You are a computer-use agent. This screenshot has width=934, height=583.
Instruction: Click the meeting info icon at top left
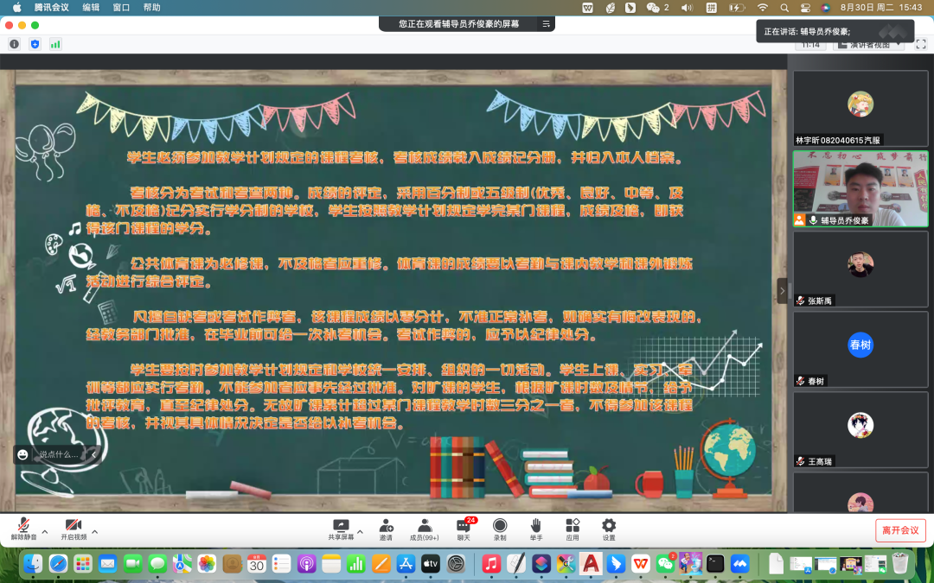click(15, 44)
